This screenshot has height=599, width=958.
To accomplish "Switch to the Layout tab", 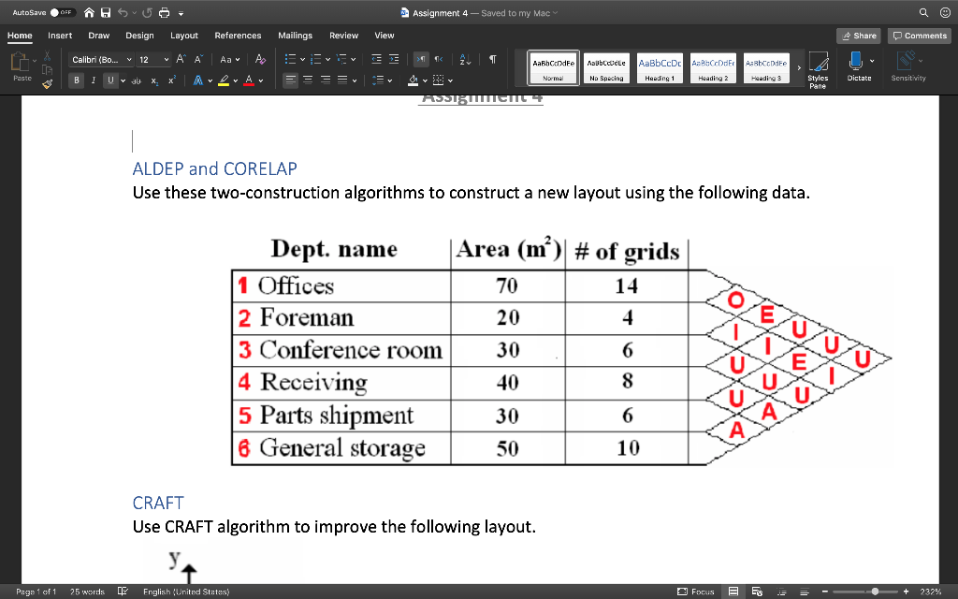I will [x=184, y=36].
